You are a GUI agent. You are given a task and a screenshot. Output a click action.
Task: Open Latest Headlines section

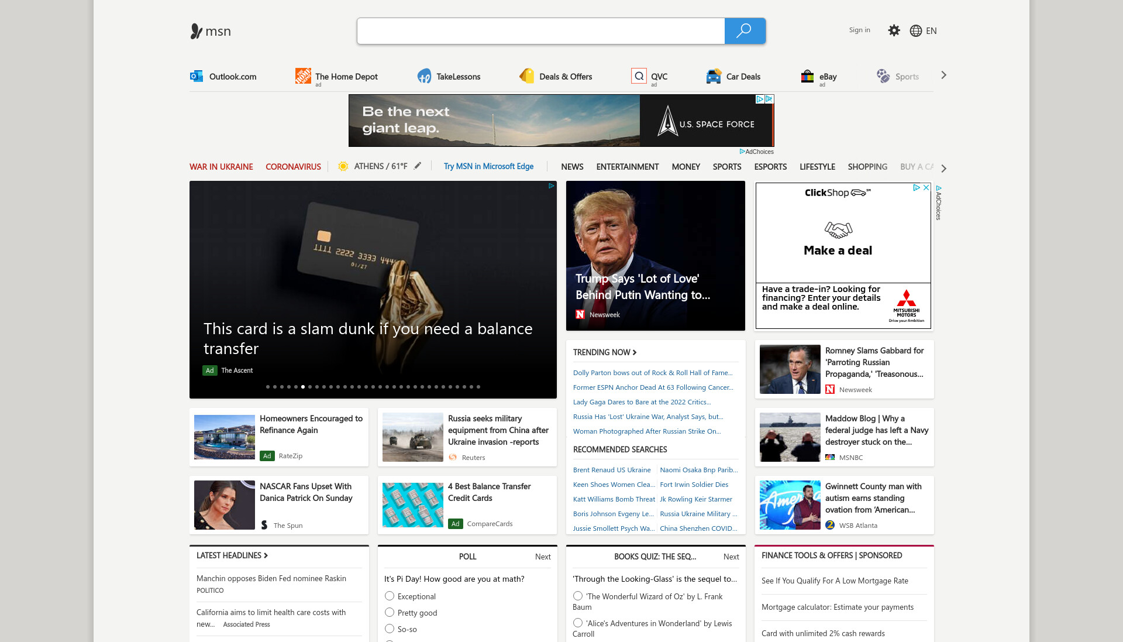pyautogui.click(x=232, y=555)
